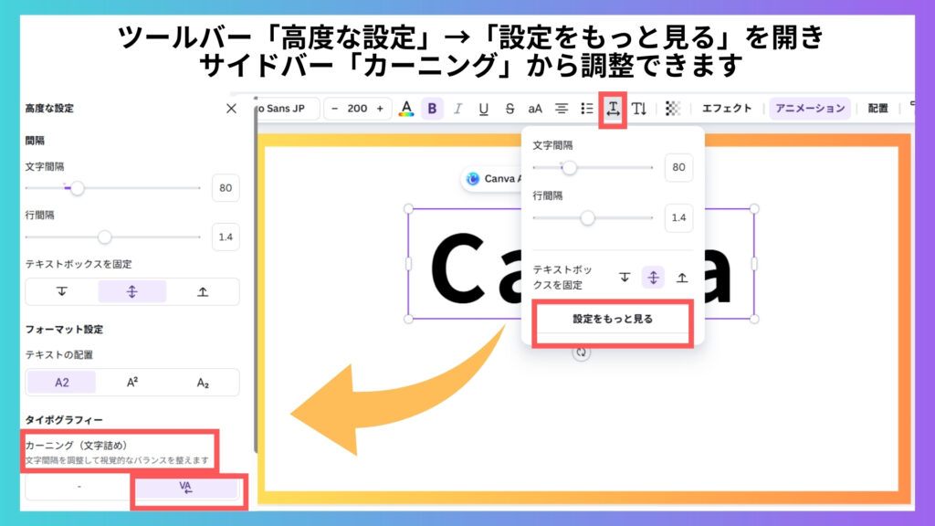935x526 pixels.
Task: Anchor text box to top in sidebar
Action: pos(62,291)
